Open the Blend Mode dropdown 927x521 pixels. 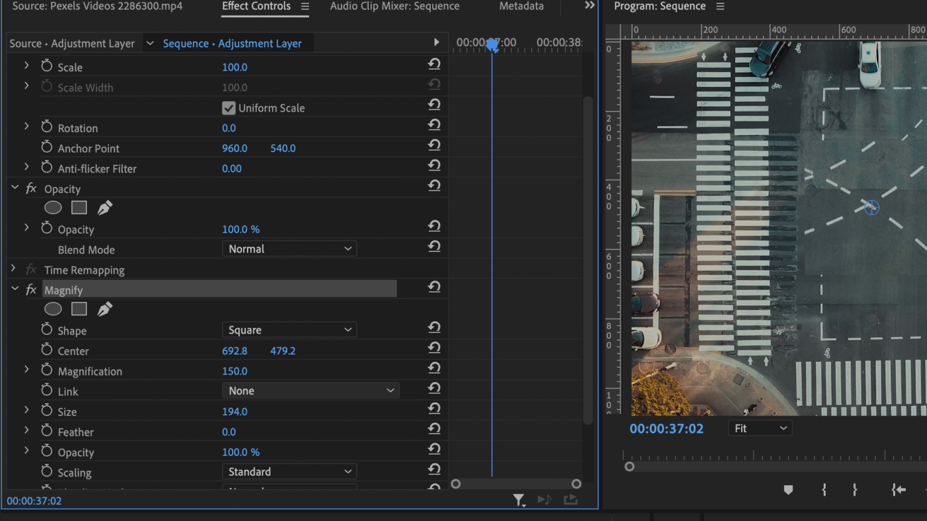pyautogui.click(x=289, y=248)
